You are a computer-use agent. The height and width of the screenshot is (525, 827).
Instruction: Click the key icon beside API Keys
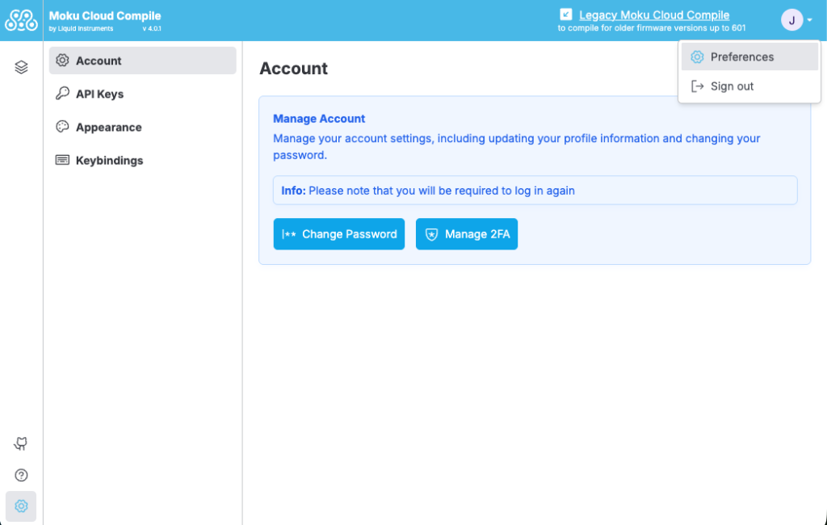pyautogui.click(x=62, y=94)
